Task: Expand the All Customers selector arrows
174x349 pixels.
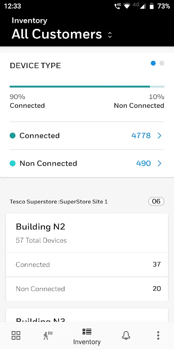Action: click(x=110, y=35)
